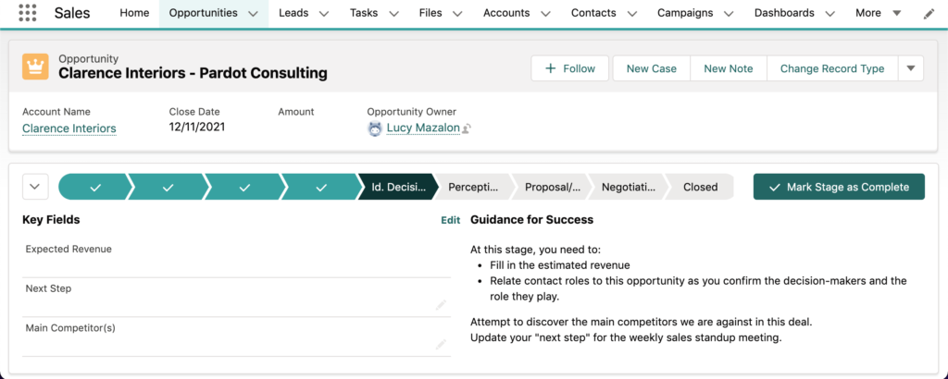
Task: Open the More navigation menu
Action: pos(879,13)
